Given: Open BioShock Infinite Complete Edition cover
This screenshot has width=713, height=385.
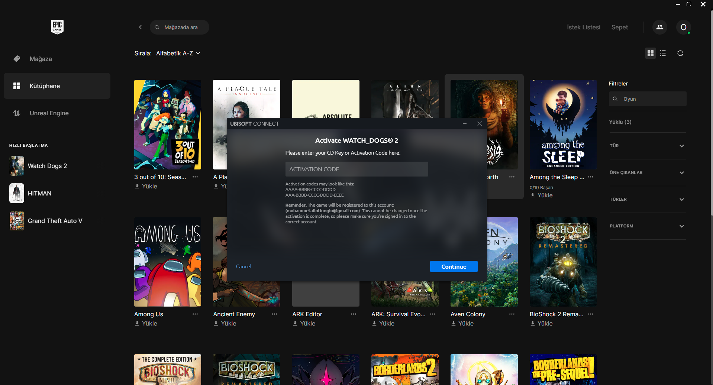Looking at the screenshot, I should pos(168,369).
